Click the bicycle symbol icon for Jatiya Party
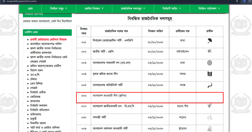Image resolution: width=252 pixels, height=132 pixels. pyautogui.click(x=209, y=51)
